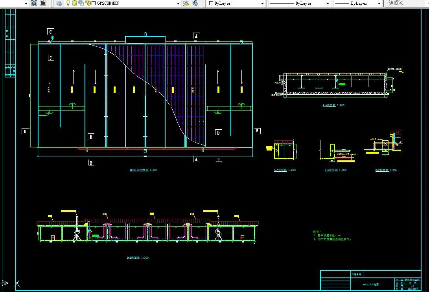Open the Layer Properties Manager icon
The height and width of the screenshot is (292, 429).
pyautogui.click(x=59, y=3)
